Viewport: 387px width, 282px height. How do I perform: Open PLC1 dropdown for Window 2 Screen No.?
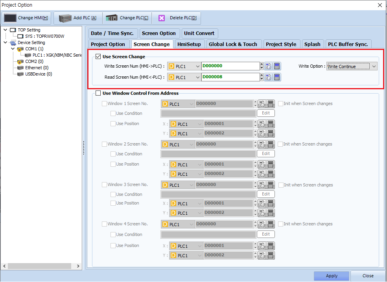[x=178, y=145]
